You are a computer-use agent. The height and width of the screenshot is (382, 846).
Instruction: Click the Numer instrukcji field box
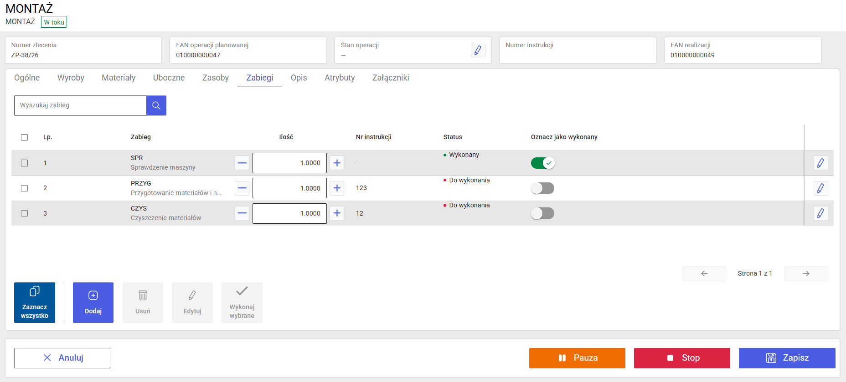[x=578, y=50]
